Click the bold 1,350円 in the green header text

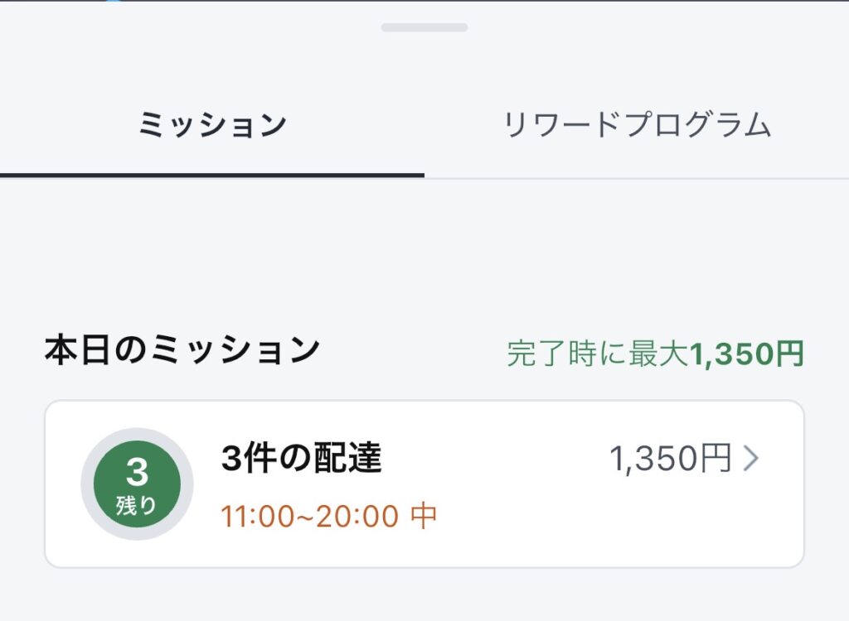point(746,354)
